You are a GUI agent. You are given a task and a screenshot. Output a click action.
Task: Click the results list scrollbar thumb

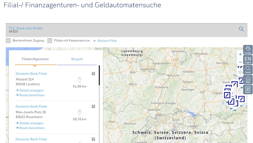(99, 75)
